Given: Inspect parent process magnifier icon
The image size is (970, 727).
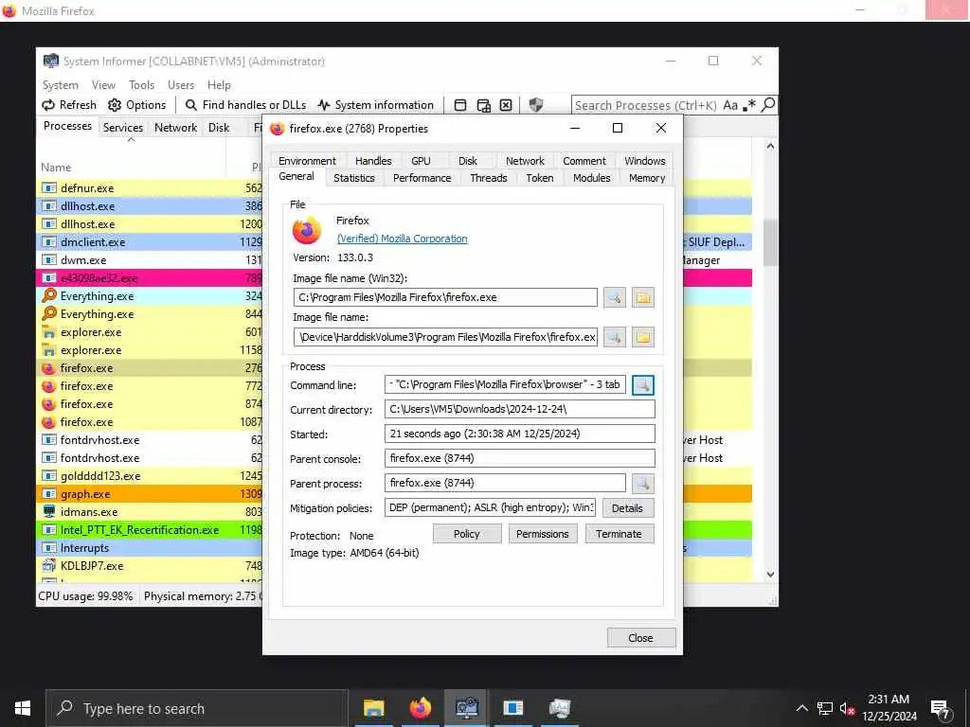Looking at the screenshot, I should (643, 484).
